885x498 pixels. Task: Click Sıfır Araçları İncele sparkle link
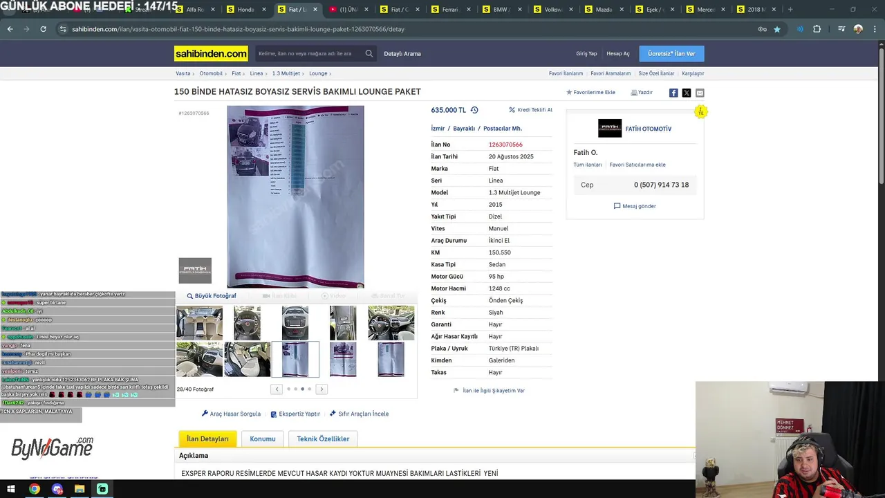click(359, 414)
